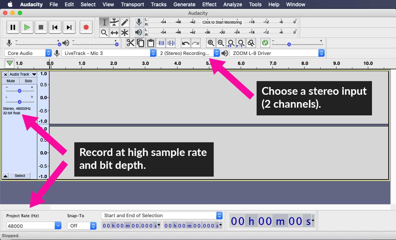Click the Pause transport button
This screenshot has height=240, width=396.
click(13, 27)
